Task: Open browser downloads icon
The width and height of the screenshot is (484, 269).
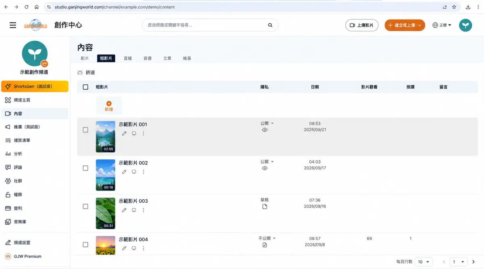Action: [x=468, y=7]
